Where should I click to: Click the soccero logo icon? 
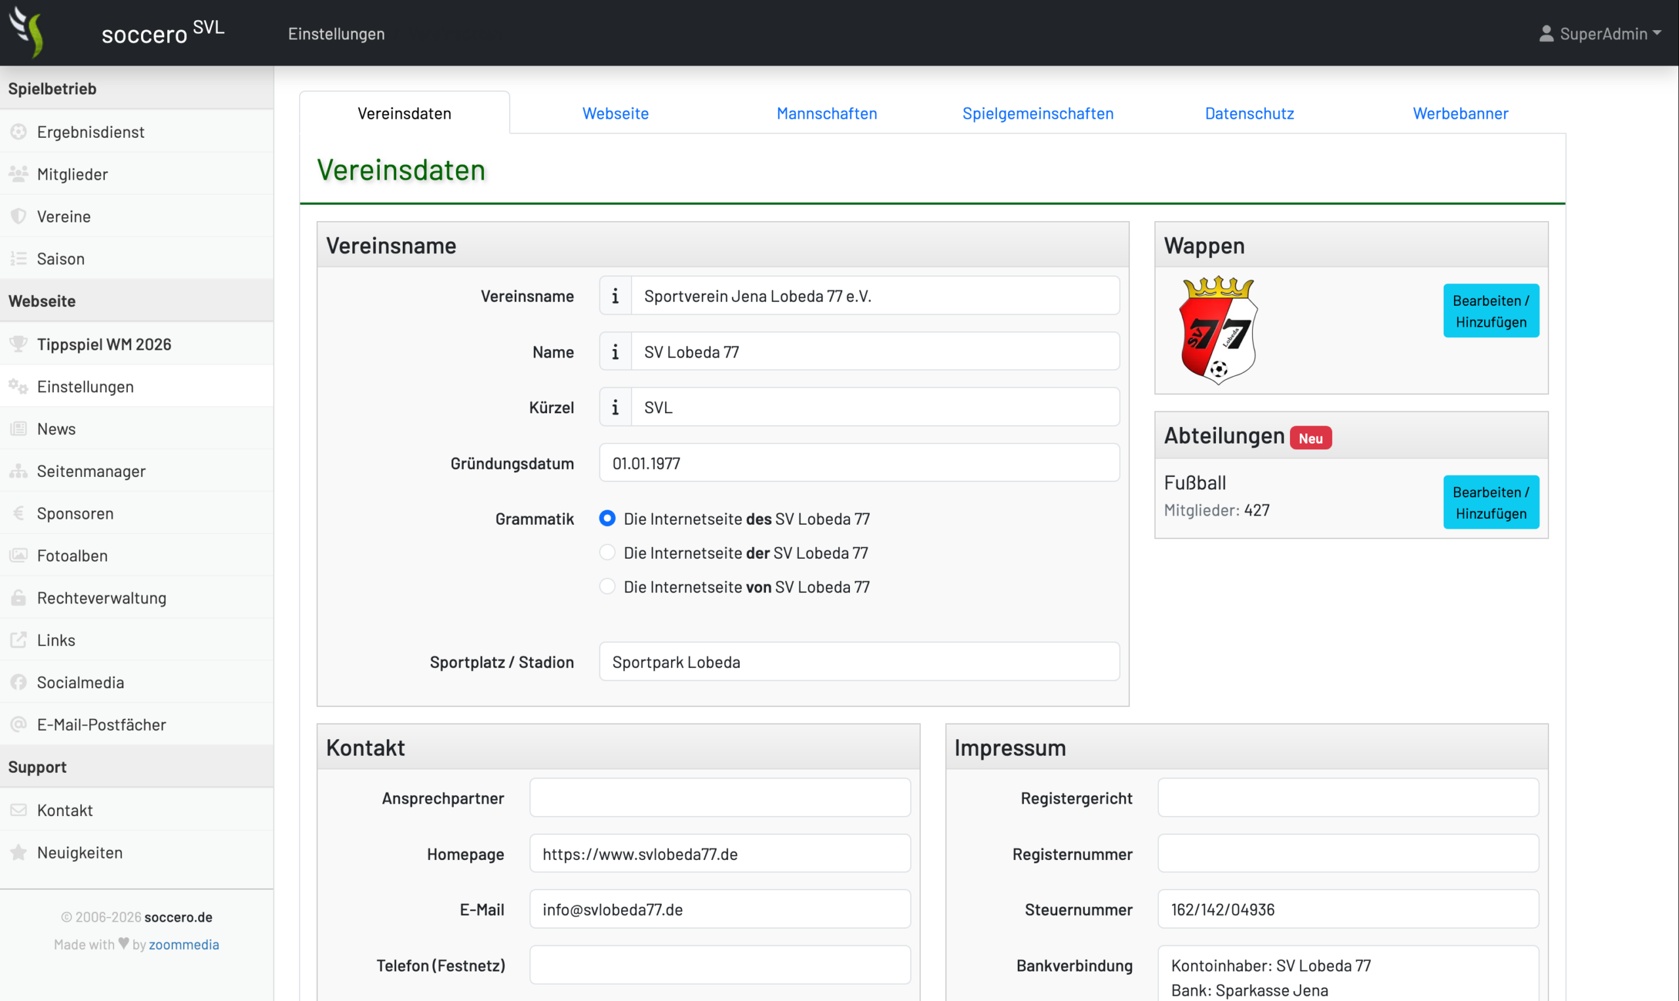pos(27,31)
